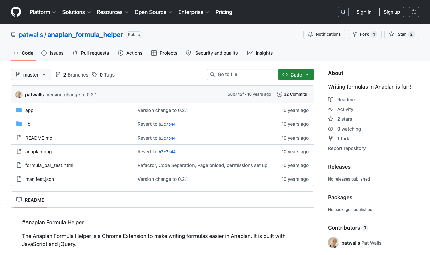Click patwalls avatar in commit row
Image resolution: width=430 pixels, height=255 pixels.
pyautogui.click(x=19, y=95)
